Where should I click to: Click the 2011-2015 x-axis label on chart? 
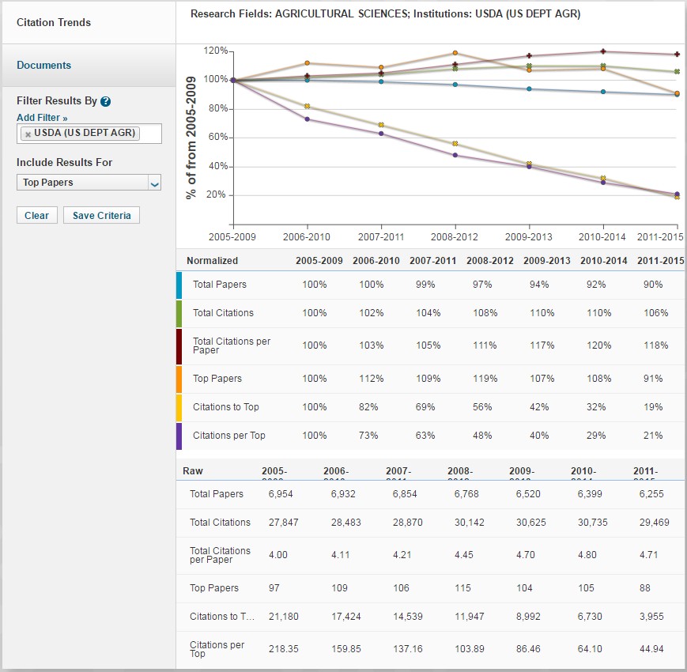(660, 237)
